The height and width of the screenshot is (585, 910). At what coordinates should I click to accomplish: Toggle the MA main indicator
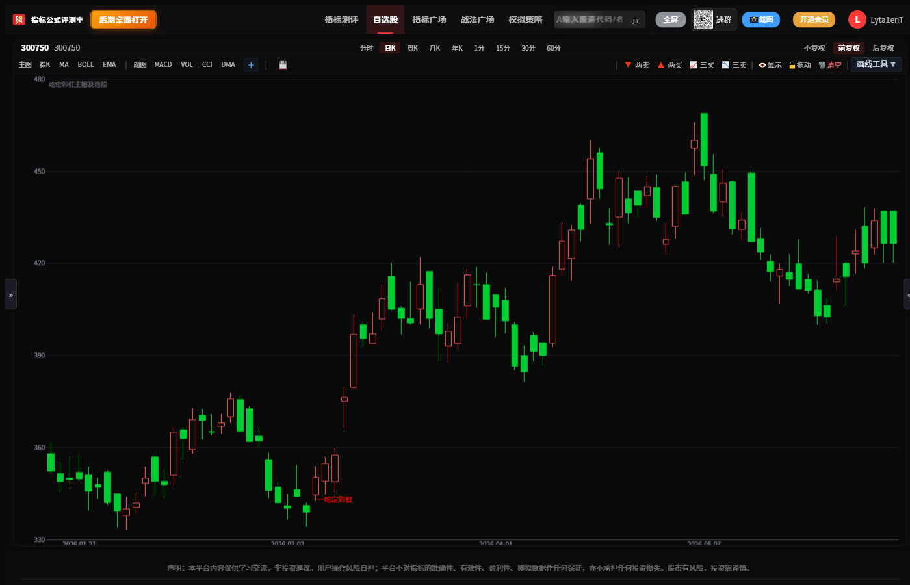(64, 65)
